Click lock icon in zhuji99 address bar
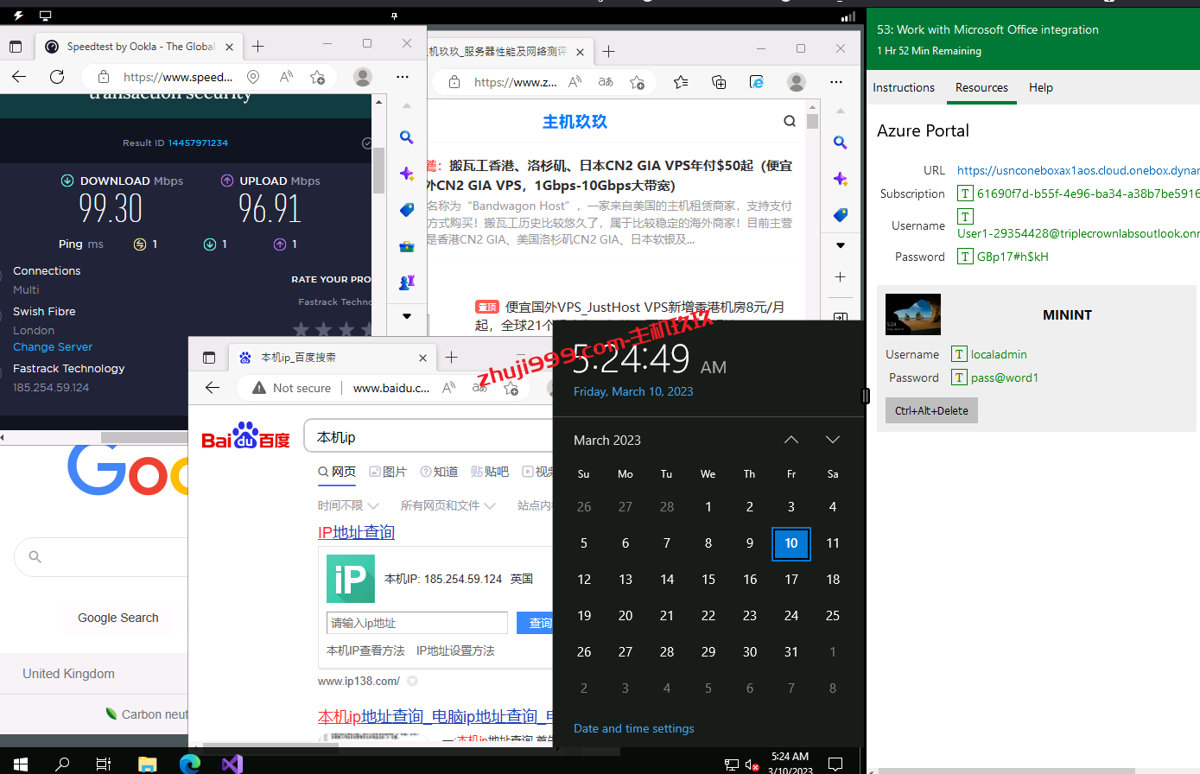Image resolution: width=1200 pixels, height=774 pixels. (x=454, y=82)
